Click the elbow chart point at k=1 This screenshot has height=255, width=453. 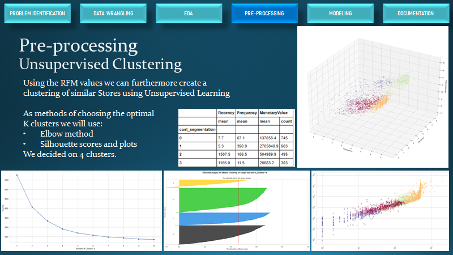17,175
